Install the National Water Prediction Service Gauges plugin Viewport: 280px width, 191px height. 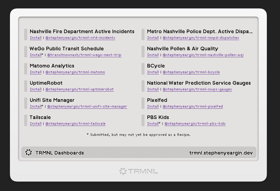coord(153,89)
